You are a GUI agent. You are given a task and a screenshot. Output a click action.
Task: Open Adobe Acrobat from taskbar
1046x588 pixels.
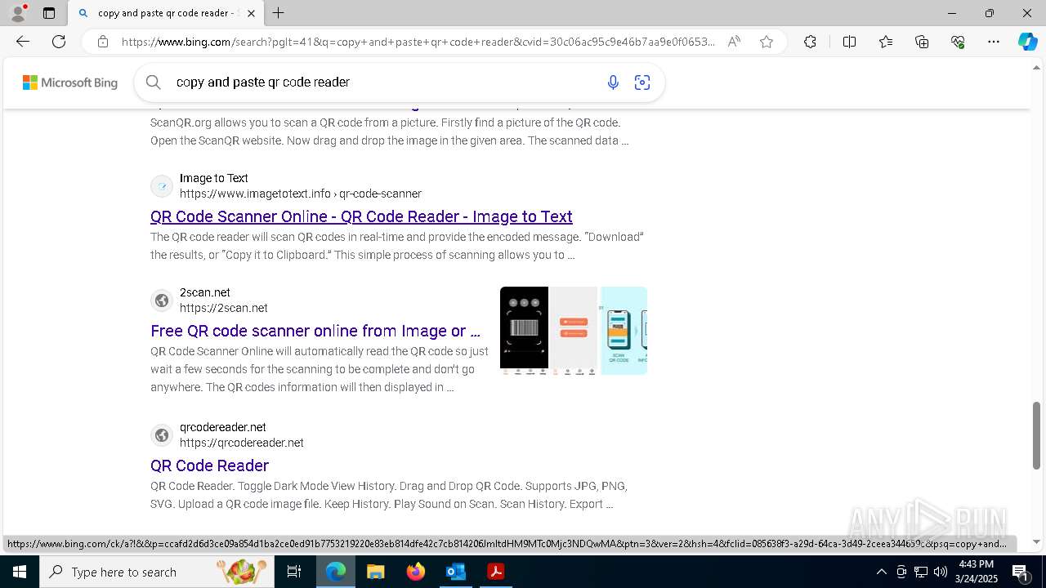tap(495, 572)
